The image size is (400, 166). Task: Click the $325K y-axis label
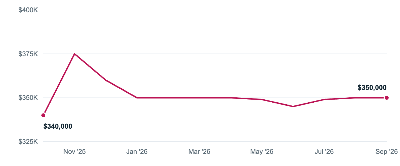tap(28, 142)
